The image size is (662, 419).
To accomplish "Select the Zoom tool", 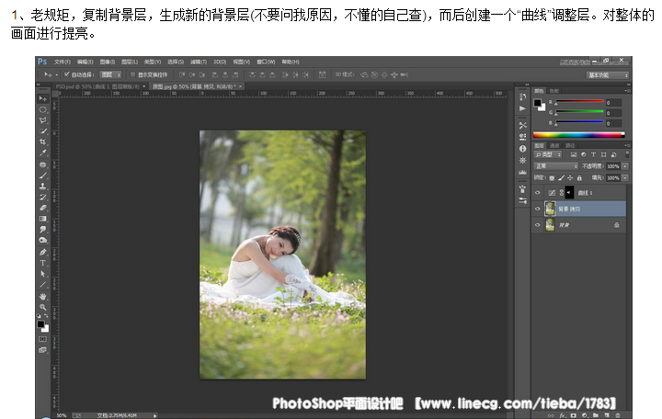I will tap(42, 307).
